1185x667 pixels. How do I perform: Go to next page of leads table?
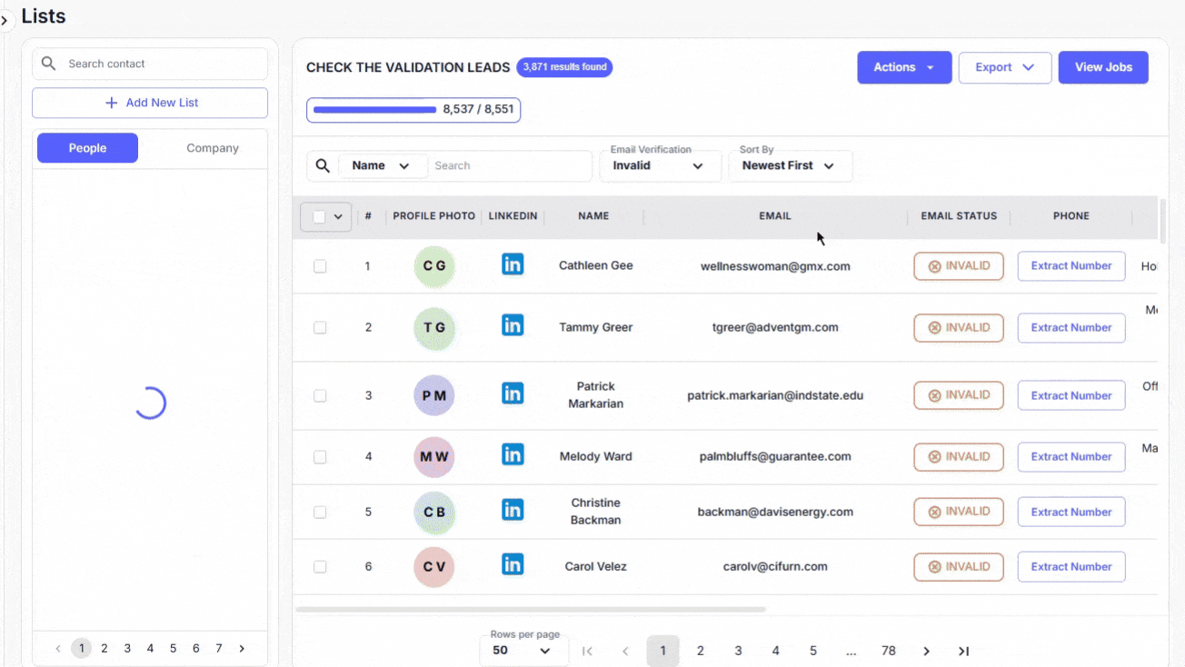[x=926, y=651]
